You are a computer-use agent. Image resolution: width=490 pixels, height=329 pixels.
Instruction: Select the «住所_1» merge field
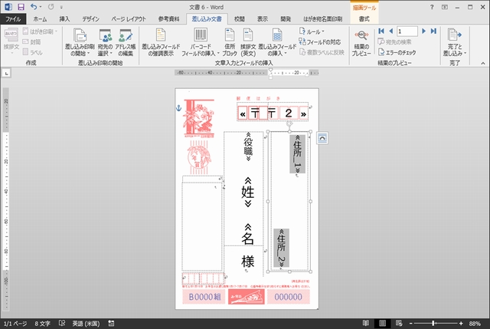click(297, 154)
